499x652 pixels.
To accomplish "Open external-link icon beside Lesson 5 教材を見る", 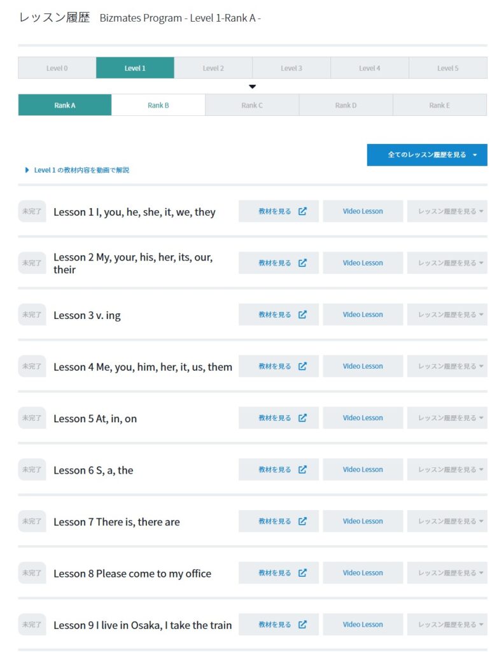I will pos(302,418).
